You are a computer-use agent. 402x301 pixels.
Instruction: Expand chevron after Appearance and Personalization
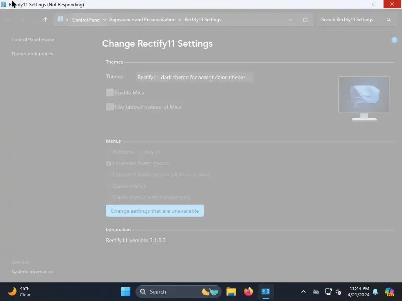[180, 20]
